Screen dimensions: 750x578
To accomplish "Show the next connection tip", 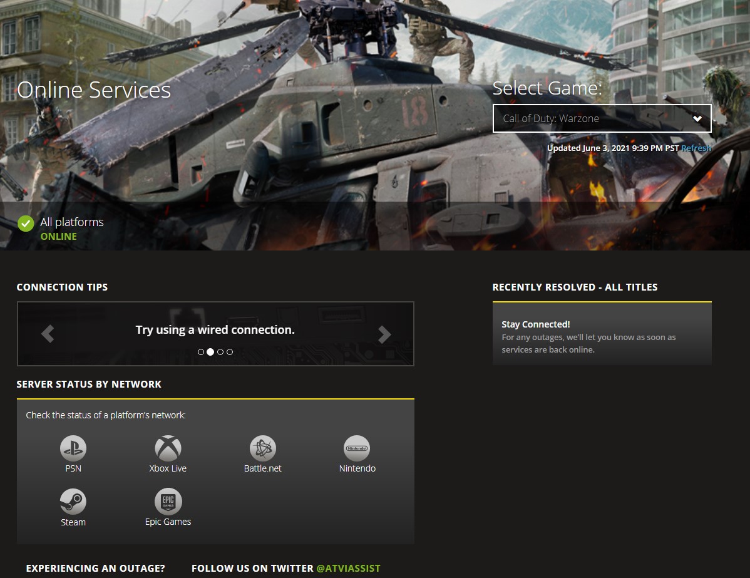I will (x=384, y=334).
